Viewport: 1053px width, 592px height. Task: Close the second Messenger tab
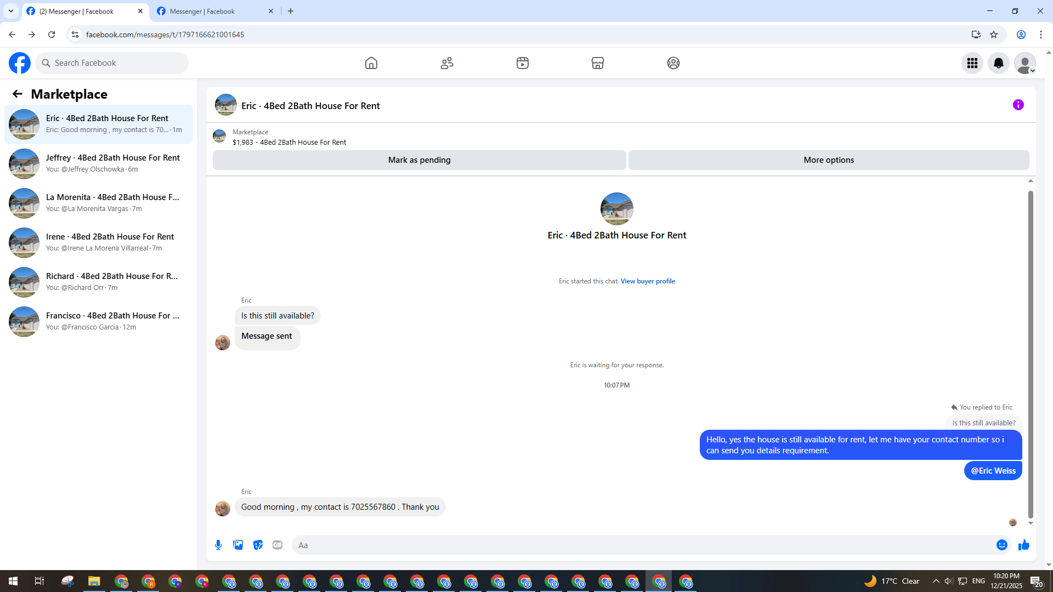point(271,11)
